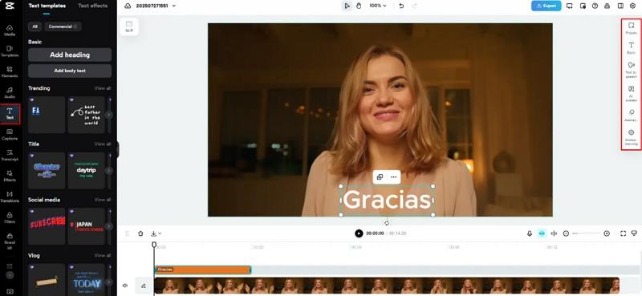This screenshot has width=642, height=296.
Task: Open the settings gear in top bar
Action: click(632, 6)
